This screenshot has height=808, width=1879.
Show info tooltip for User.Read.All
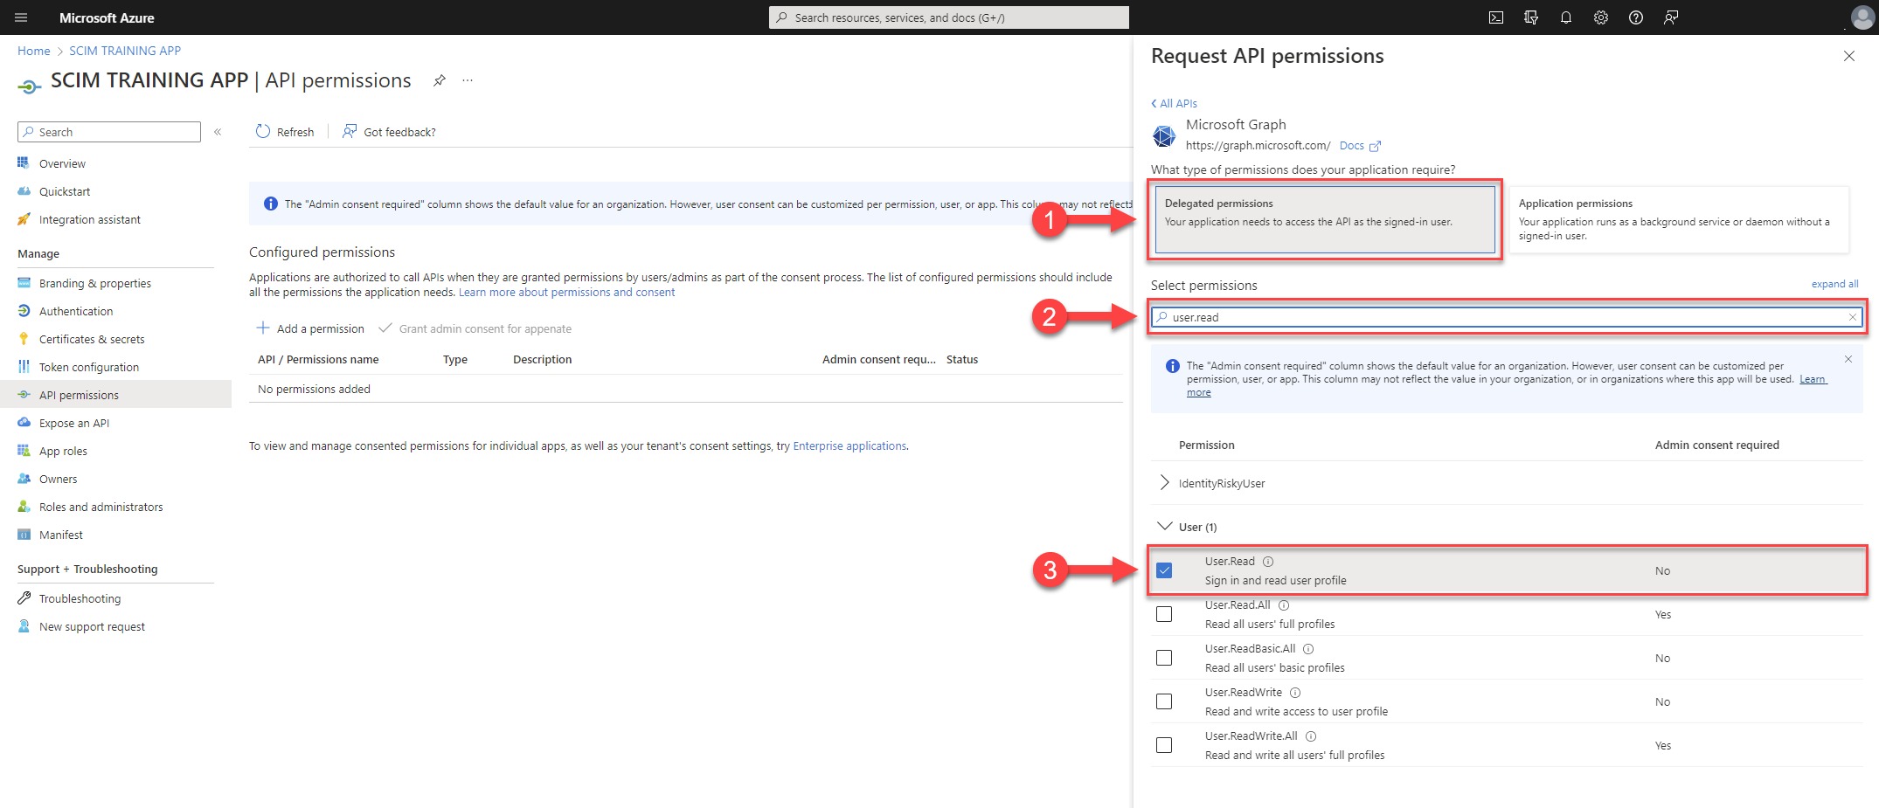[1284, 605]
